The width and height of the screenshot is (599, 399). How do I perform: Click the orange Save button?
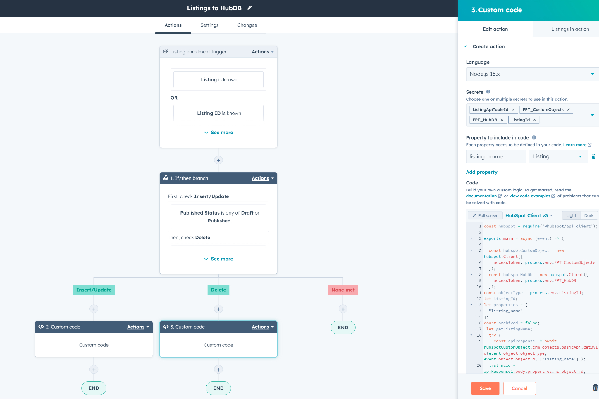click(x=485, y=388)
